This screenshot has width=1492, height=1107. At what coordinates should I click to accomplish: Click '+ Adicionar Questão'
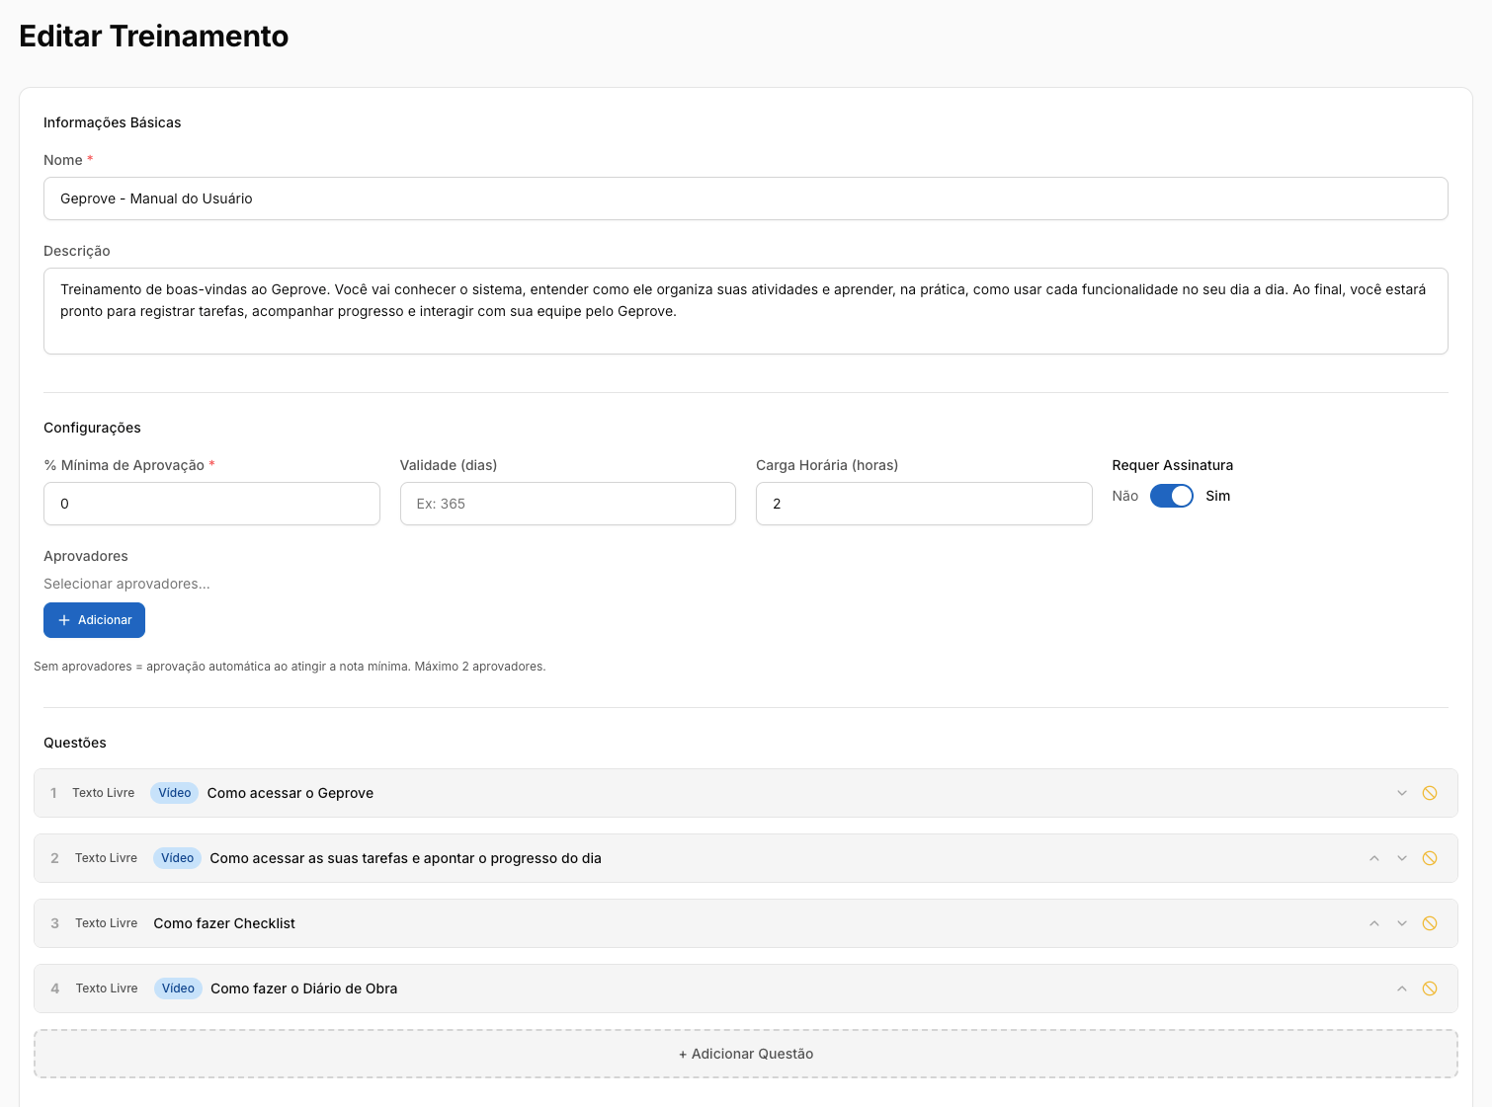pos(746,1054)
